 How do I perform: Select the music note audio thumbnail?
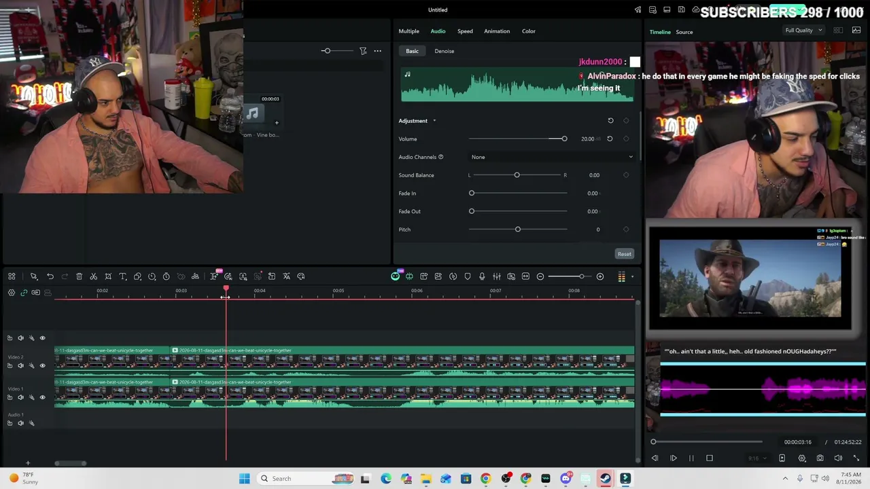[253, 113]
